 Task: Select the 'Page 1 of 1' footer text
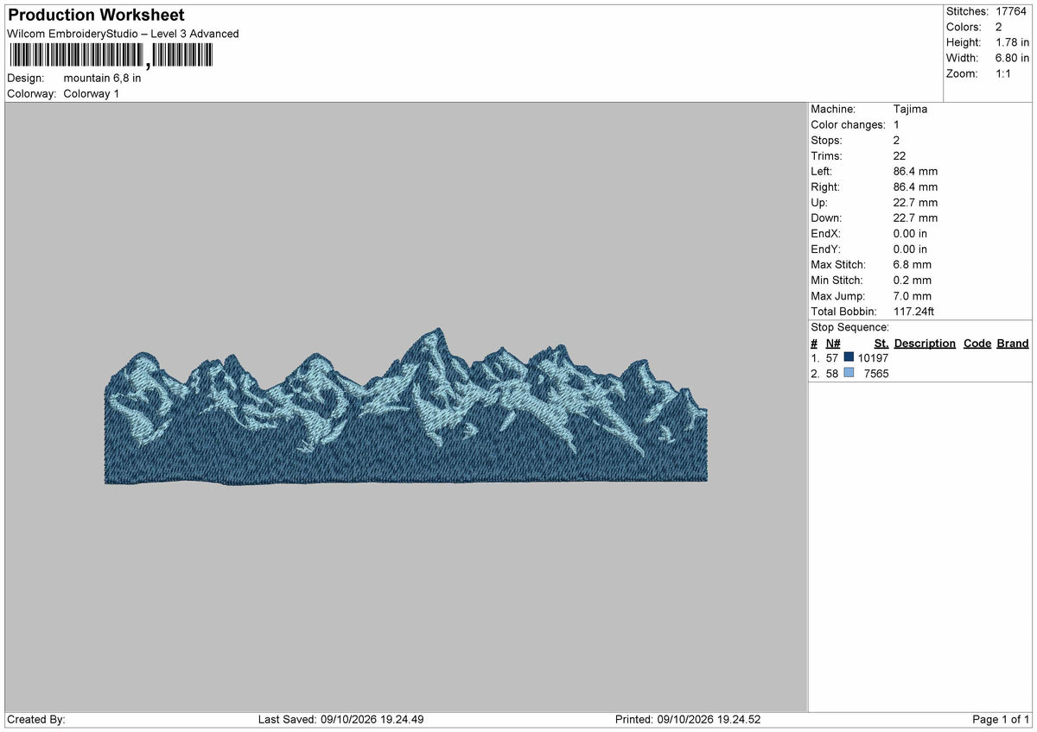[x=1001, y=720]
